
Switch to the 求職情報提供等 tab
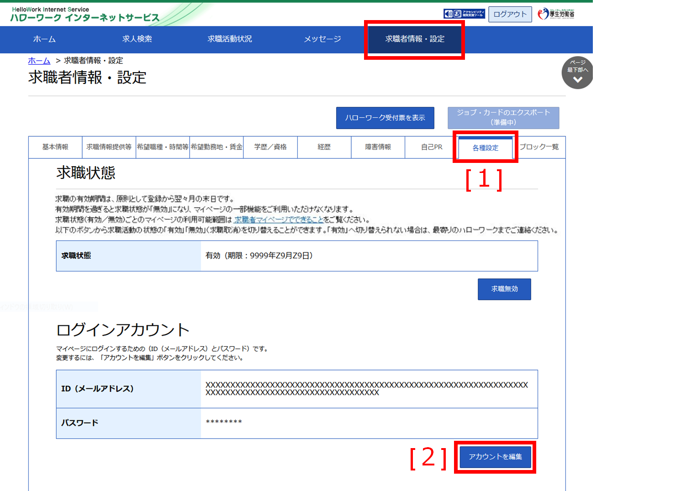pos(109,147)
